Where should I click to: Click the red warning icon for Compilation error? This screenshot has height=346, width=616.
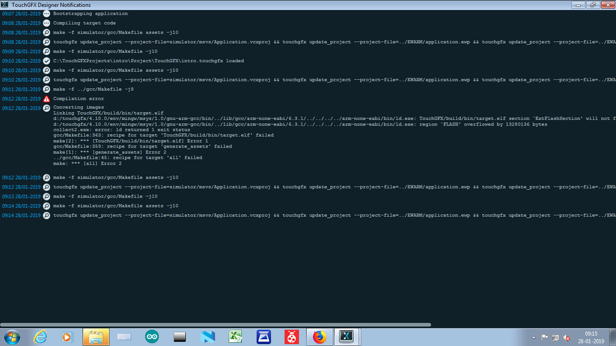coord(46,99)
